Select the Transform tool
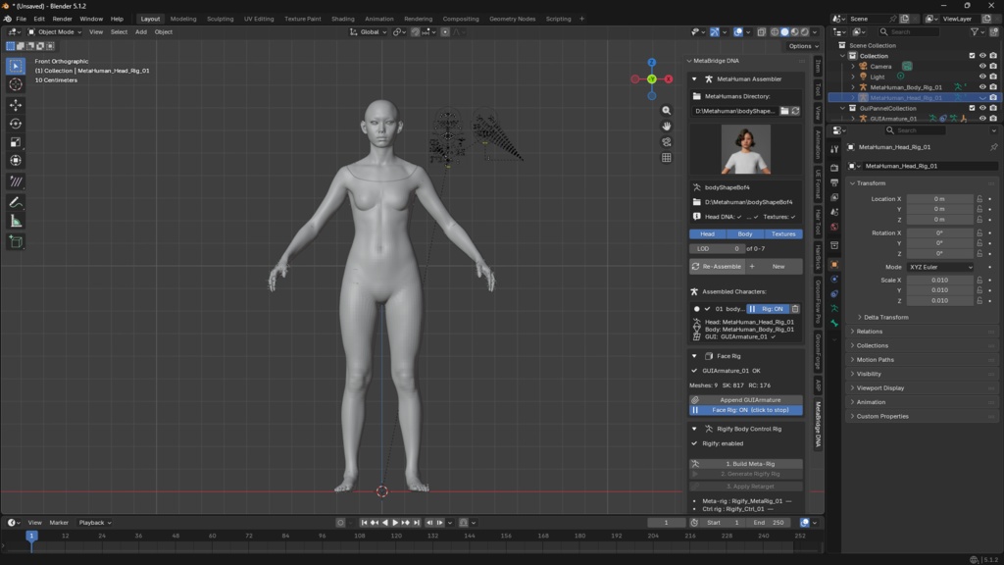Image resolution: width=1004 pixels, height=565 pixels. [x=16, y=161]
